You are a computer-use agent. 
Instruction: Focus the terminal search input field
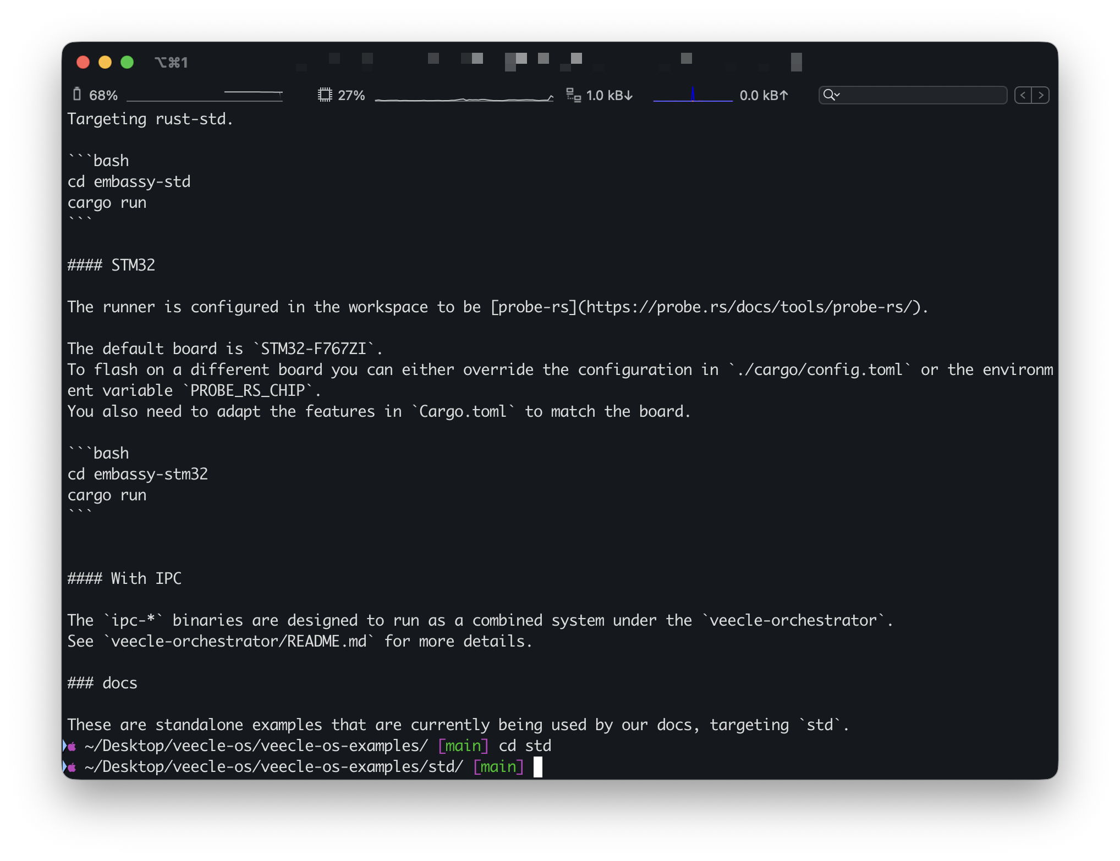(924, 95)
